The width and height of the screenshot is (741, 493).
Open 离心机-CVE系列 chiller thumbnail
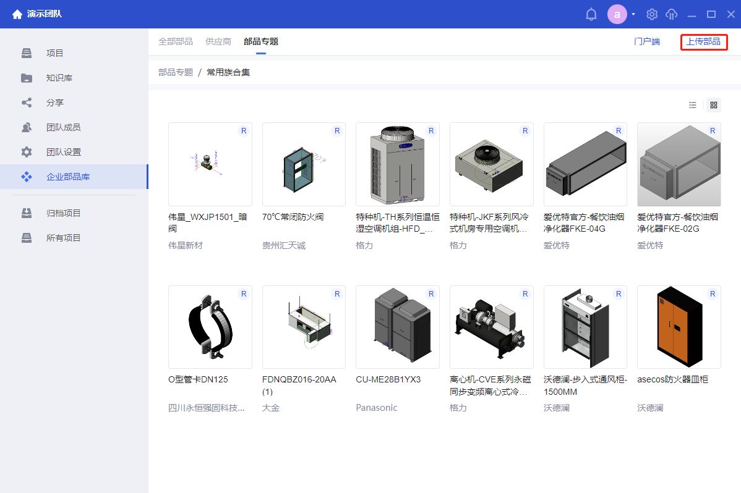(x=492, y=327)
